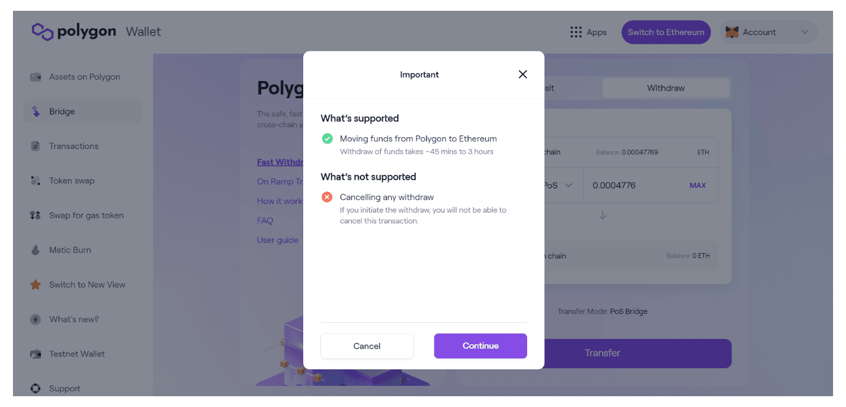Click the Switch to New View star icon
The image size is (846, 407).
(36, 284)
